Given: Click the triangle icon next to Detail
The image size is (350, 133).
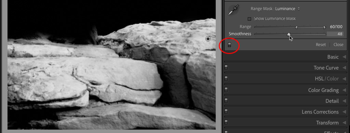Looking at the screenshot, I should pos(345,101).
